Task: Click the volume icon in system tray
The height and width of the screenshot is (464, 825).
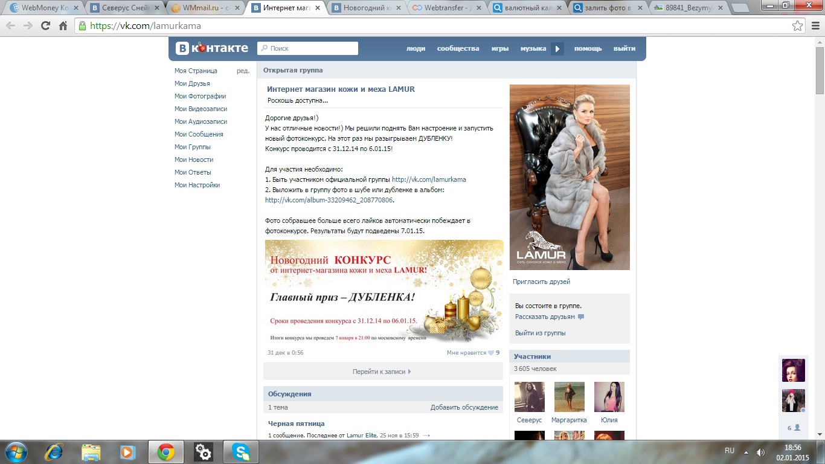Action: pyautogui.click(x=760, y=452)
